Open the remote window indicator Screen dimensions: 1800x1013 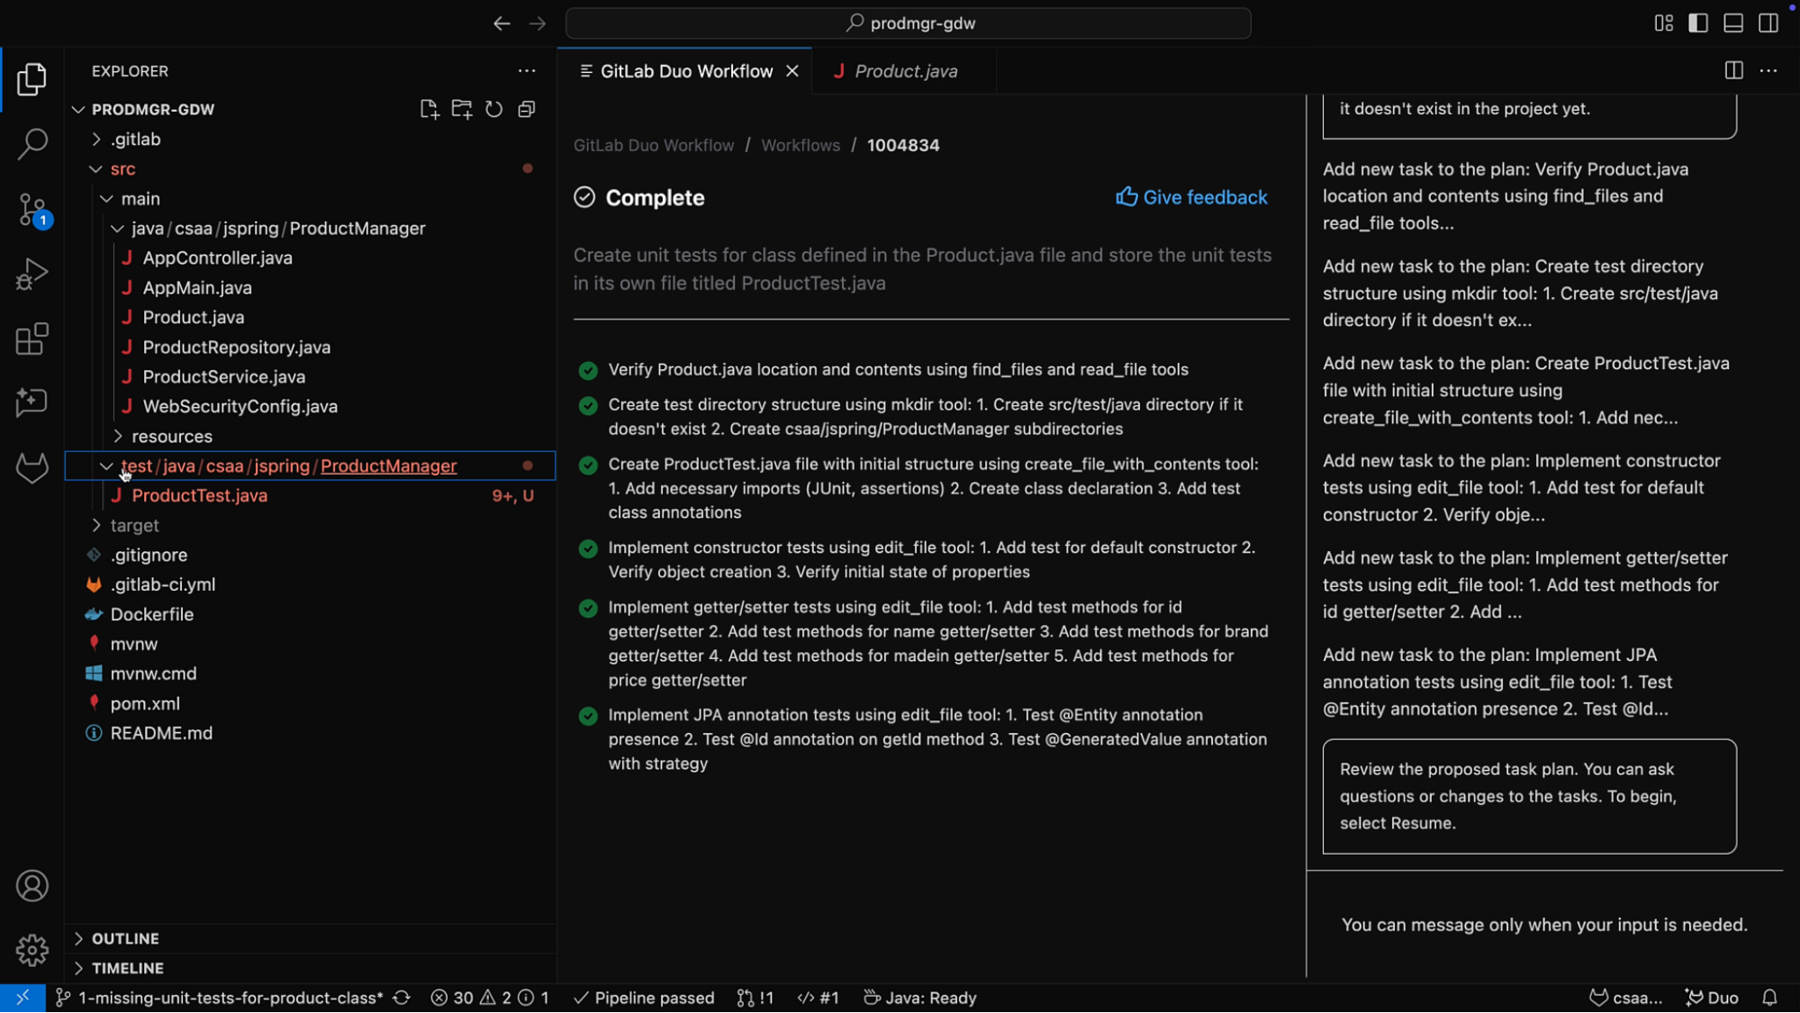[23, 998]
